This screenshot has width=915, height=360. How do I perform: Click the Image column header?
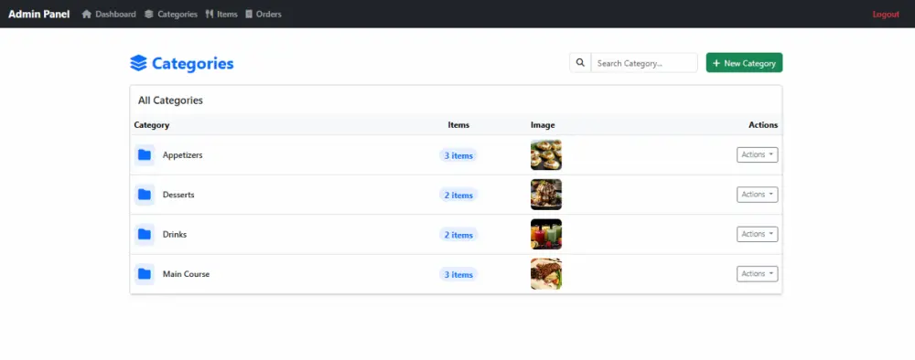coord(543,124)
